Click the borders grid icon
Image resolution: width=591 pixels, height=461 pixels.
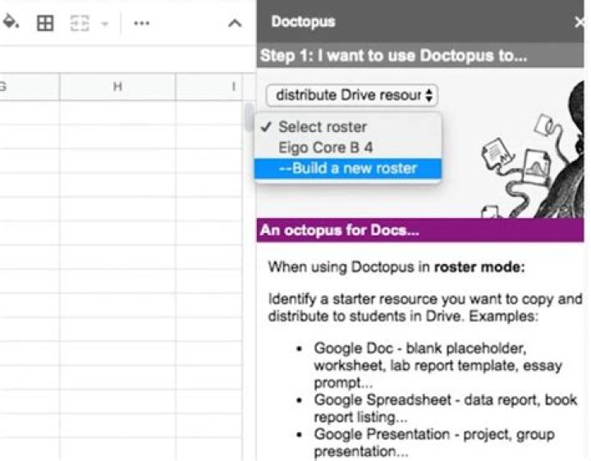point(45,23)
